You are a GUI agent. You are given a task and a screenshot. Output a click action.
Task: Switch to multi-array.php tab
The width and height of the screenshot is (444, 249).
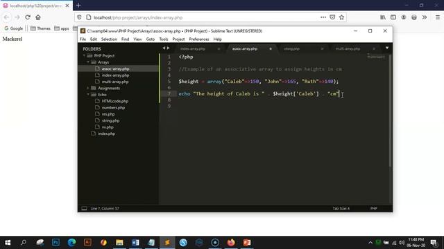coord(348,48)
